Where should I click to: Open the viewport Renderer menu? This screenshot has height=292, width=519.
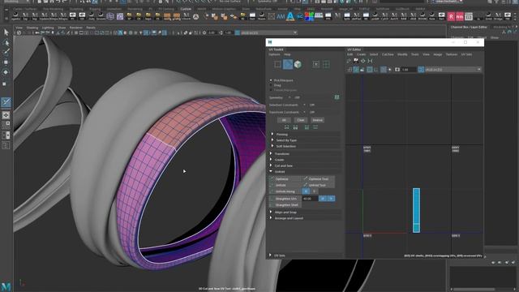coord(75,28)
